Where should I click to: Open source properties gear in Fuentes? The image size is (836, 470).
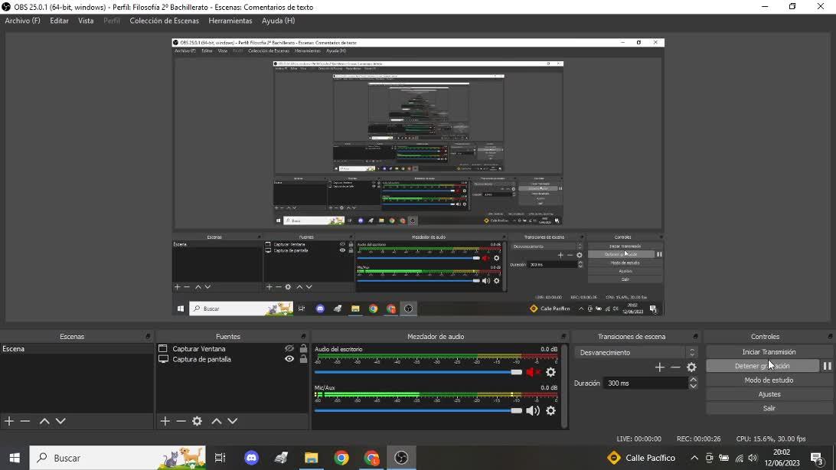198,421
